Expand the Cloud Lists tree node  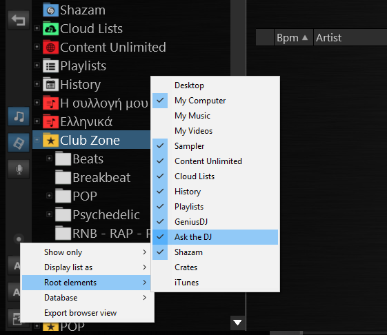37,28
